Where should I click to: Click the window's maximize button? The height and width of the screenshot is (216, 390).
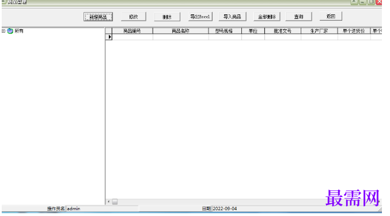pyautogui.click(x=371, y=2)
